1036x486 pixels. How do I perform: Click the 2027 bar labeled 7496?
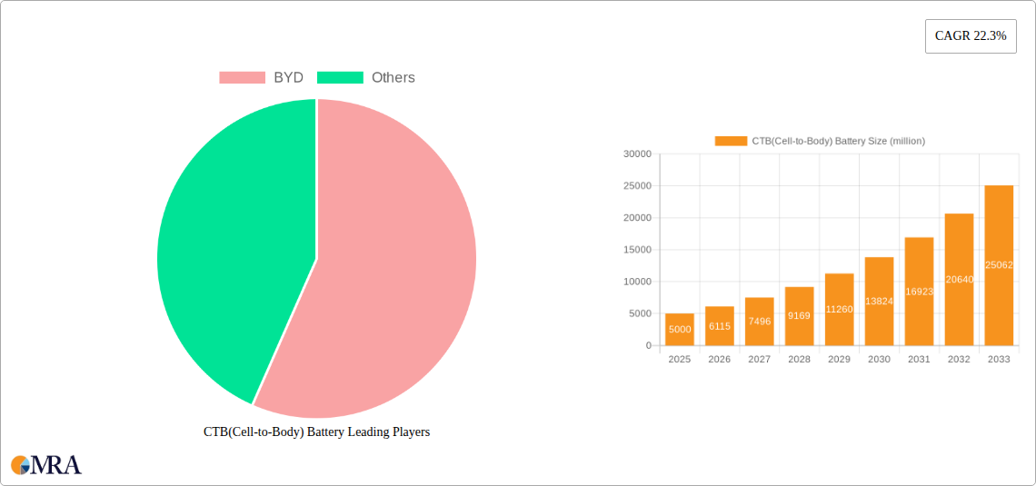759,322
